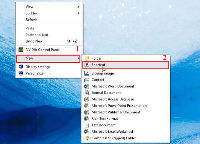Select Microsoft Word Document entry

(x=126, y=86)
